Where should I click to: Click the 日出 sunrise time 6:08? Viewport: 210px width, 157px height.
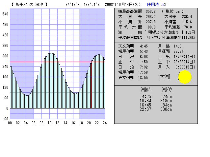click(144, 57)
